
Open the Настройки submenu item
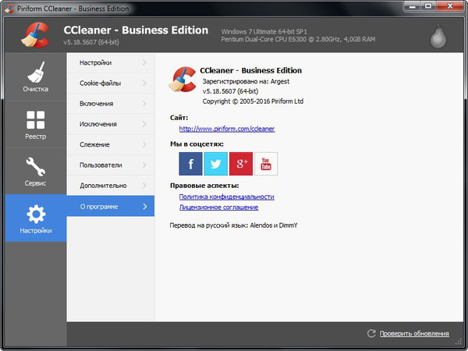coord(111,62)
